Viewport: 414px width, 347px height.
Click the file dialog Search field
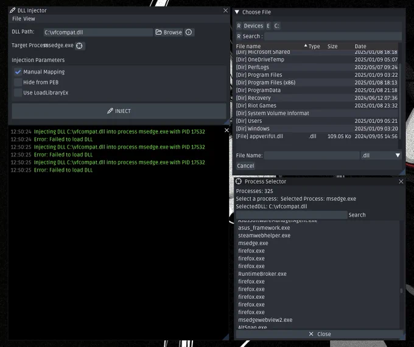pos(333,36)
